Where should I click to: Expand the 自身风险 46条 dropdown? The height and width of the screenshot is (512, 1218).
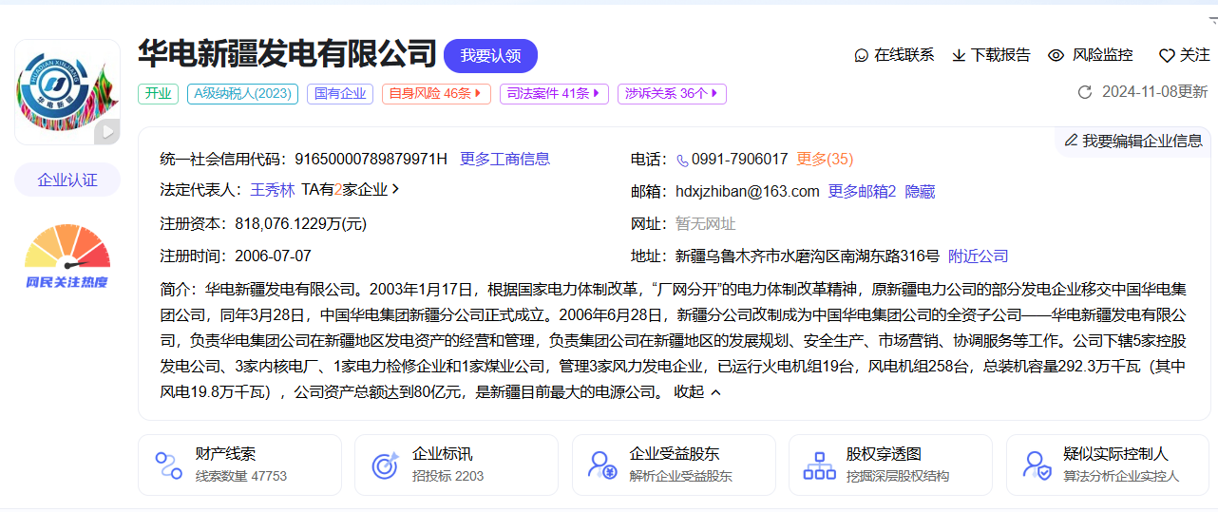coord(437,93)
